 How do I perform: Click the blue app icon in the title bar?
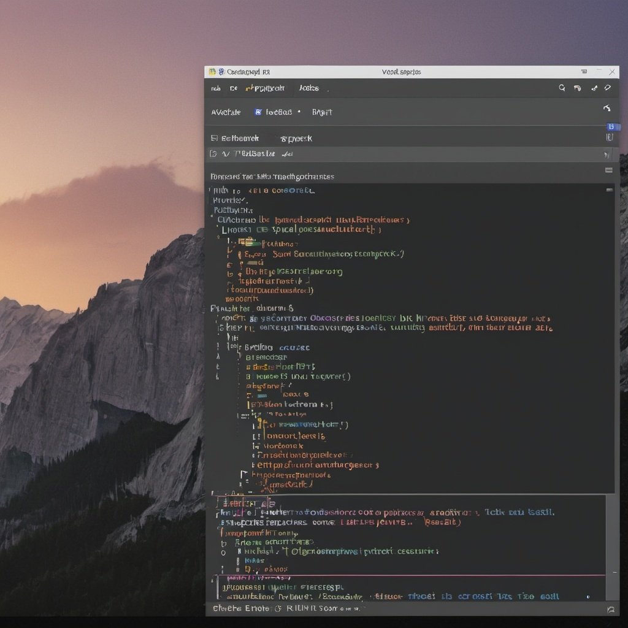point(221,72)
